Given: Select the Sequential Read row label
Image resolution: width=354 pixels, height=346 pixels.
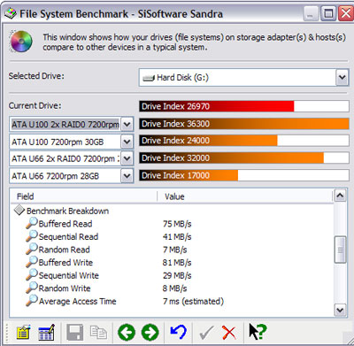Looking at the screenshot, I should point(68,236).
